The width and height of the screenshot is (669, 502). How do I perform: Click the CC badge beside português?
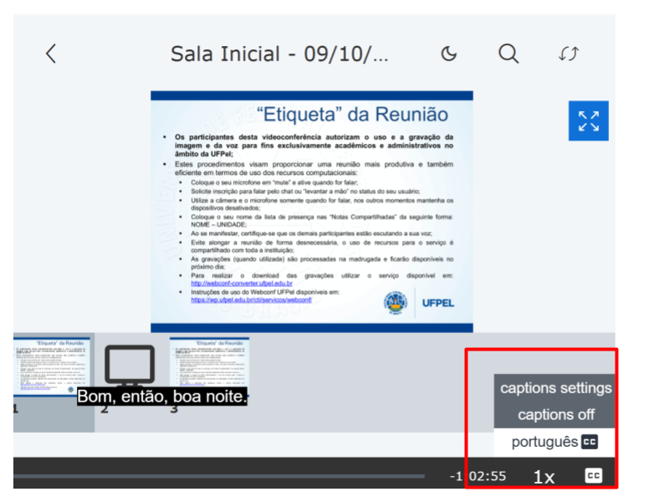(x=588, y=441)
